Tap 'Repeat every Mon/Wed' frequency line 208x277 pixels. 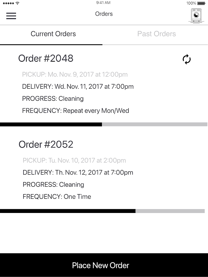tap(75, 111)
